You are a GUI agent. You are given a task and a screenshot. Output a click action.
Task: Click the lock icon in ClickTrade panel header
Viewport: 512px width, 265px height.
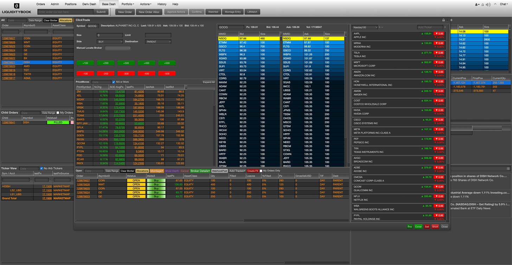coord(443,20)
